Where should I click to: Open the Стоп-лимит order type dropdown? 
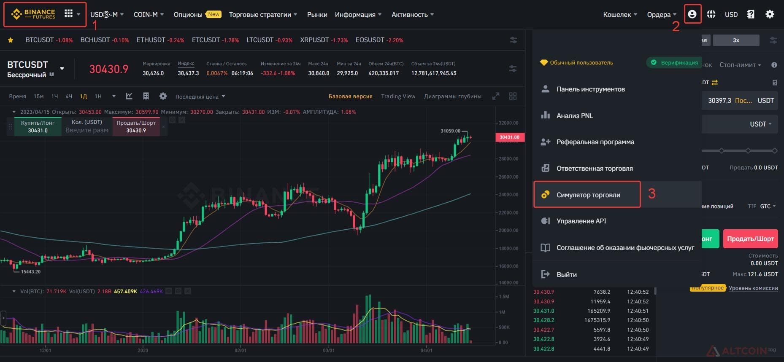click(740, 65)
